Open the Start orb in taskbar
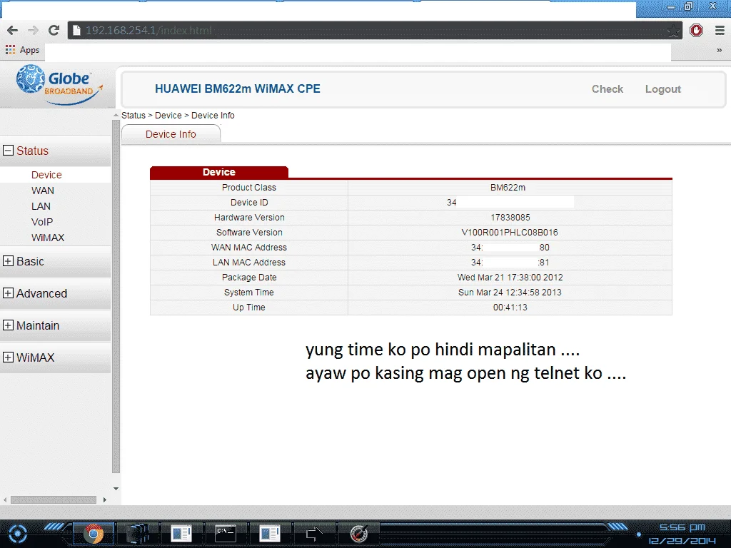Viewport: 731px width, 548px height. pyautogui.click(x=18, y=534)
